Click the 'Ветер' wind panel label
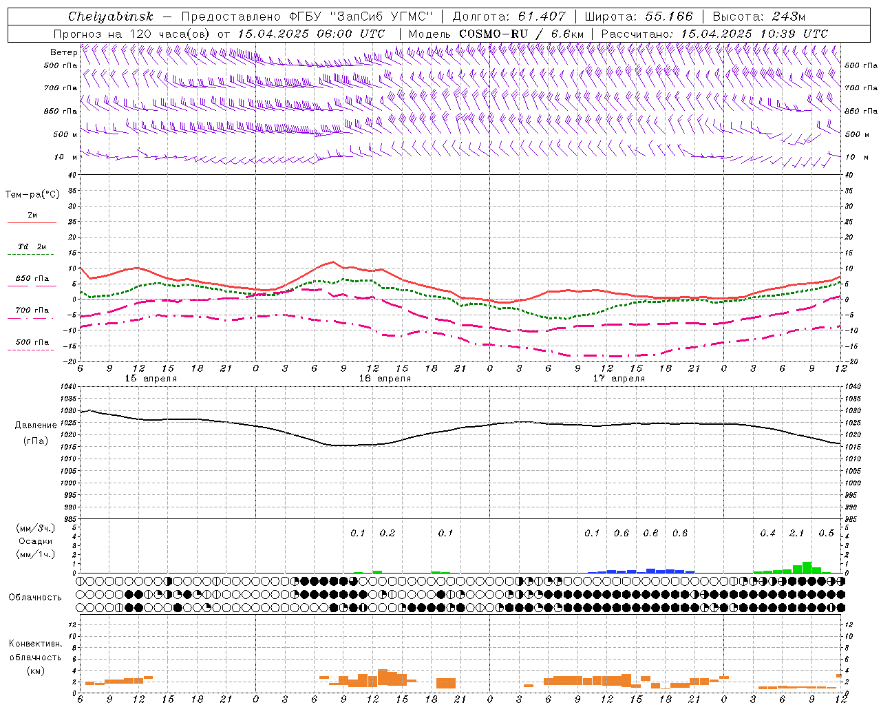Image resolution: width=881 pixels, height=705 pixels. 64,52
